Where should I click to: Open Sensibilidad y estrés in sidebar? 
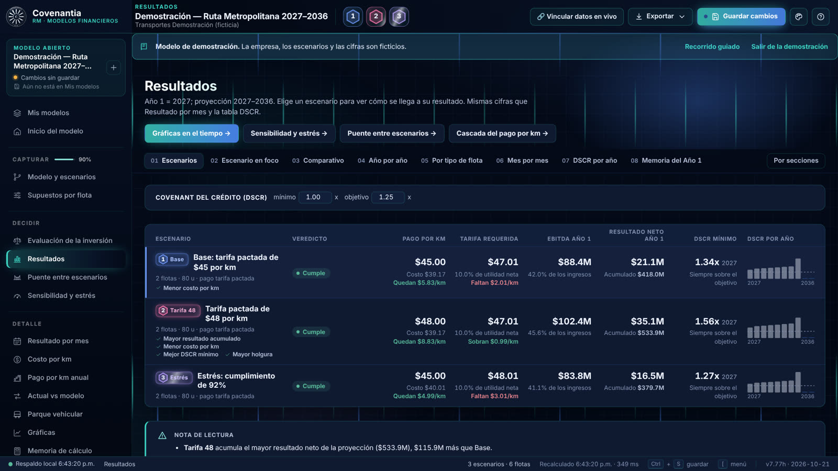(x=66, y=296)
